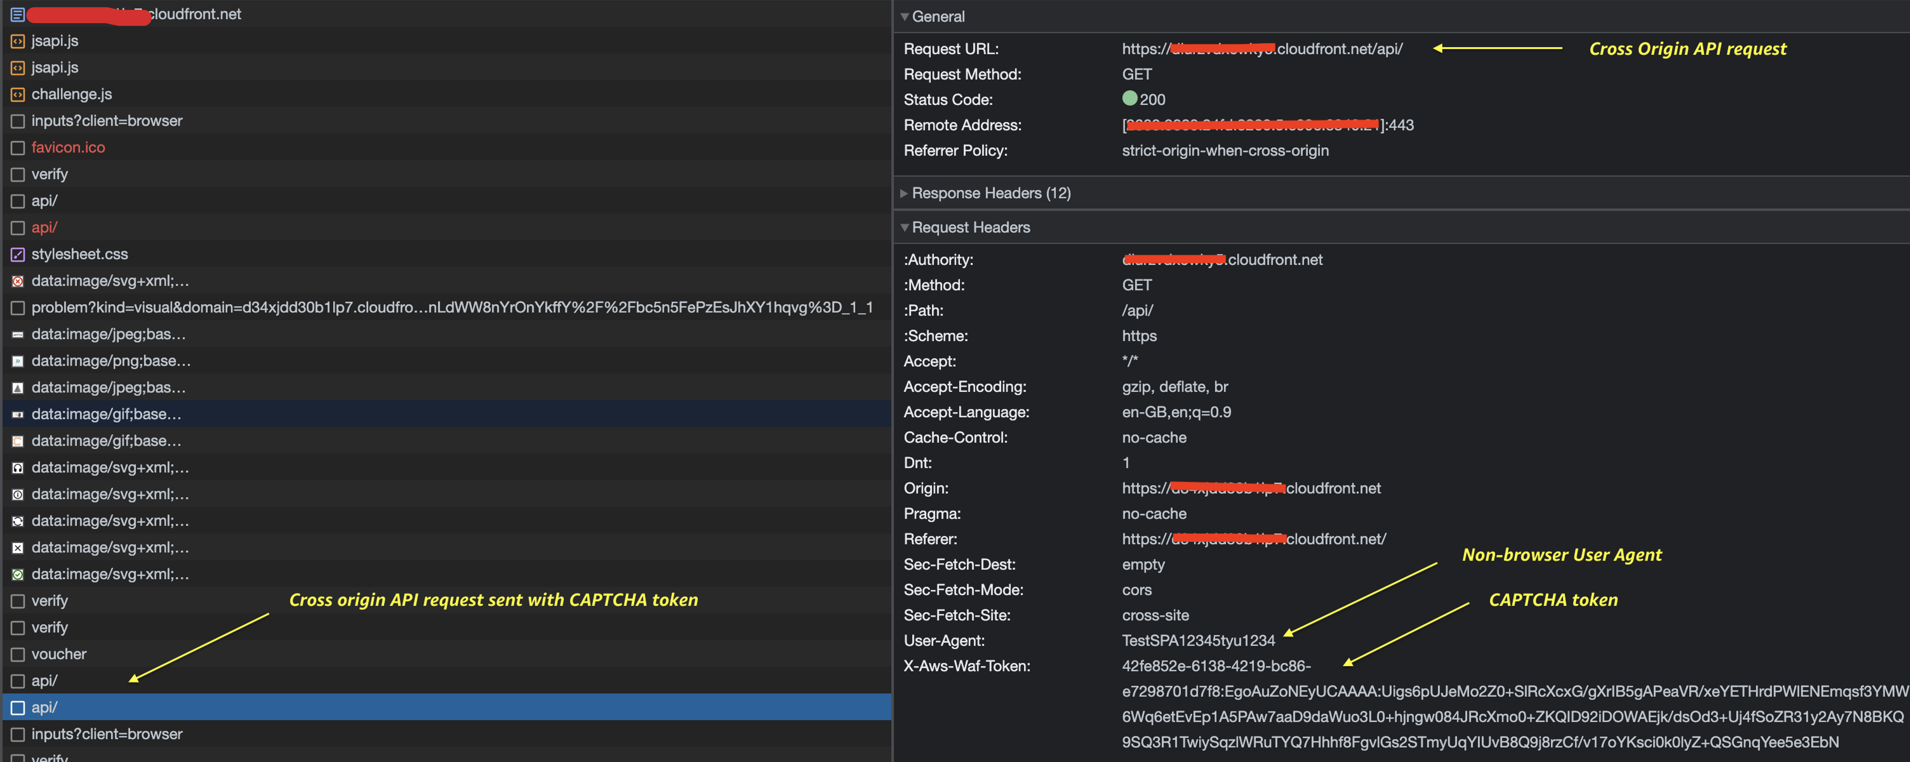Click the box icon next to favicon.ico
The width and height of the screenshot is (1910, 762).
[17, 148]
